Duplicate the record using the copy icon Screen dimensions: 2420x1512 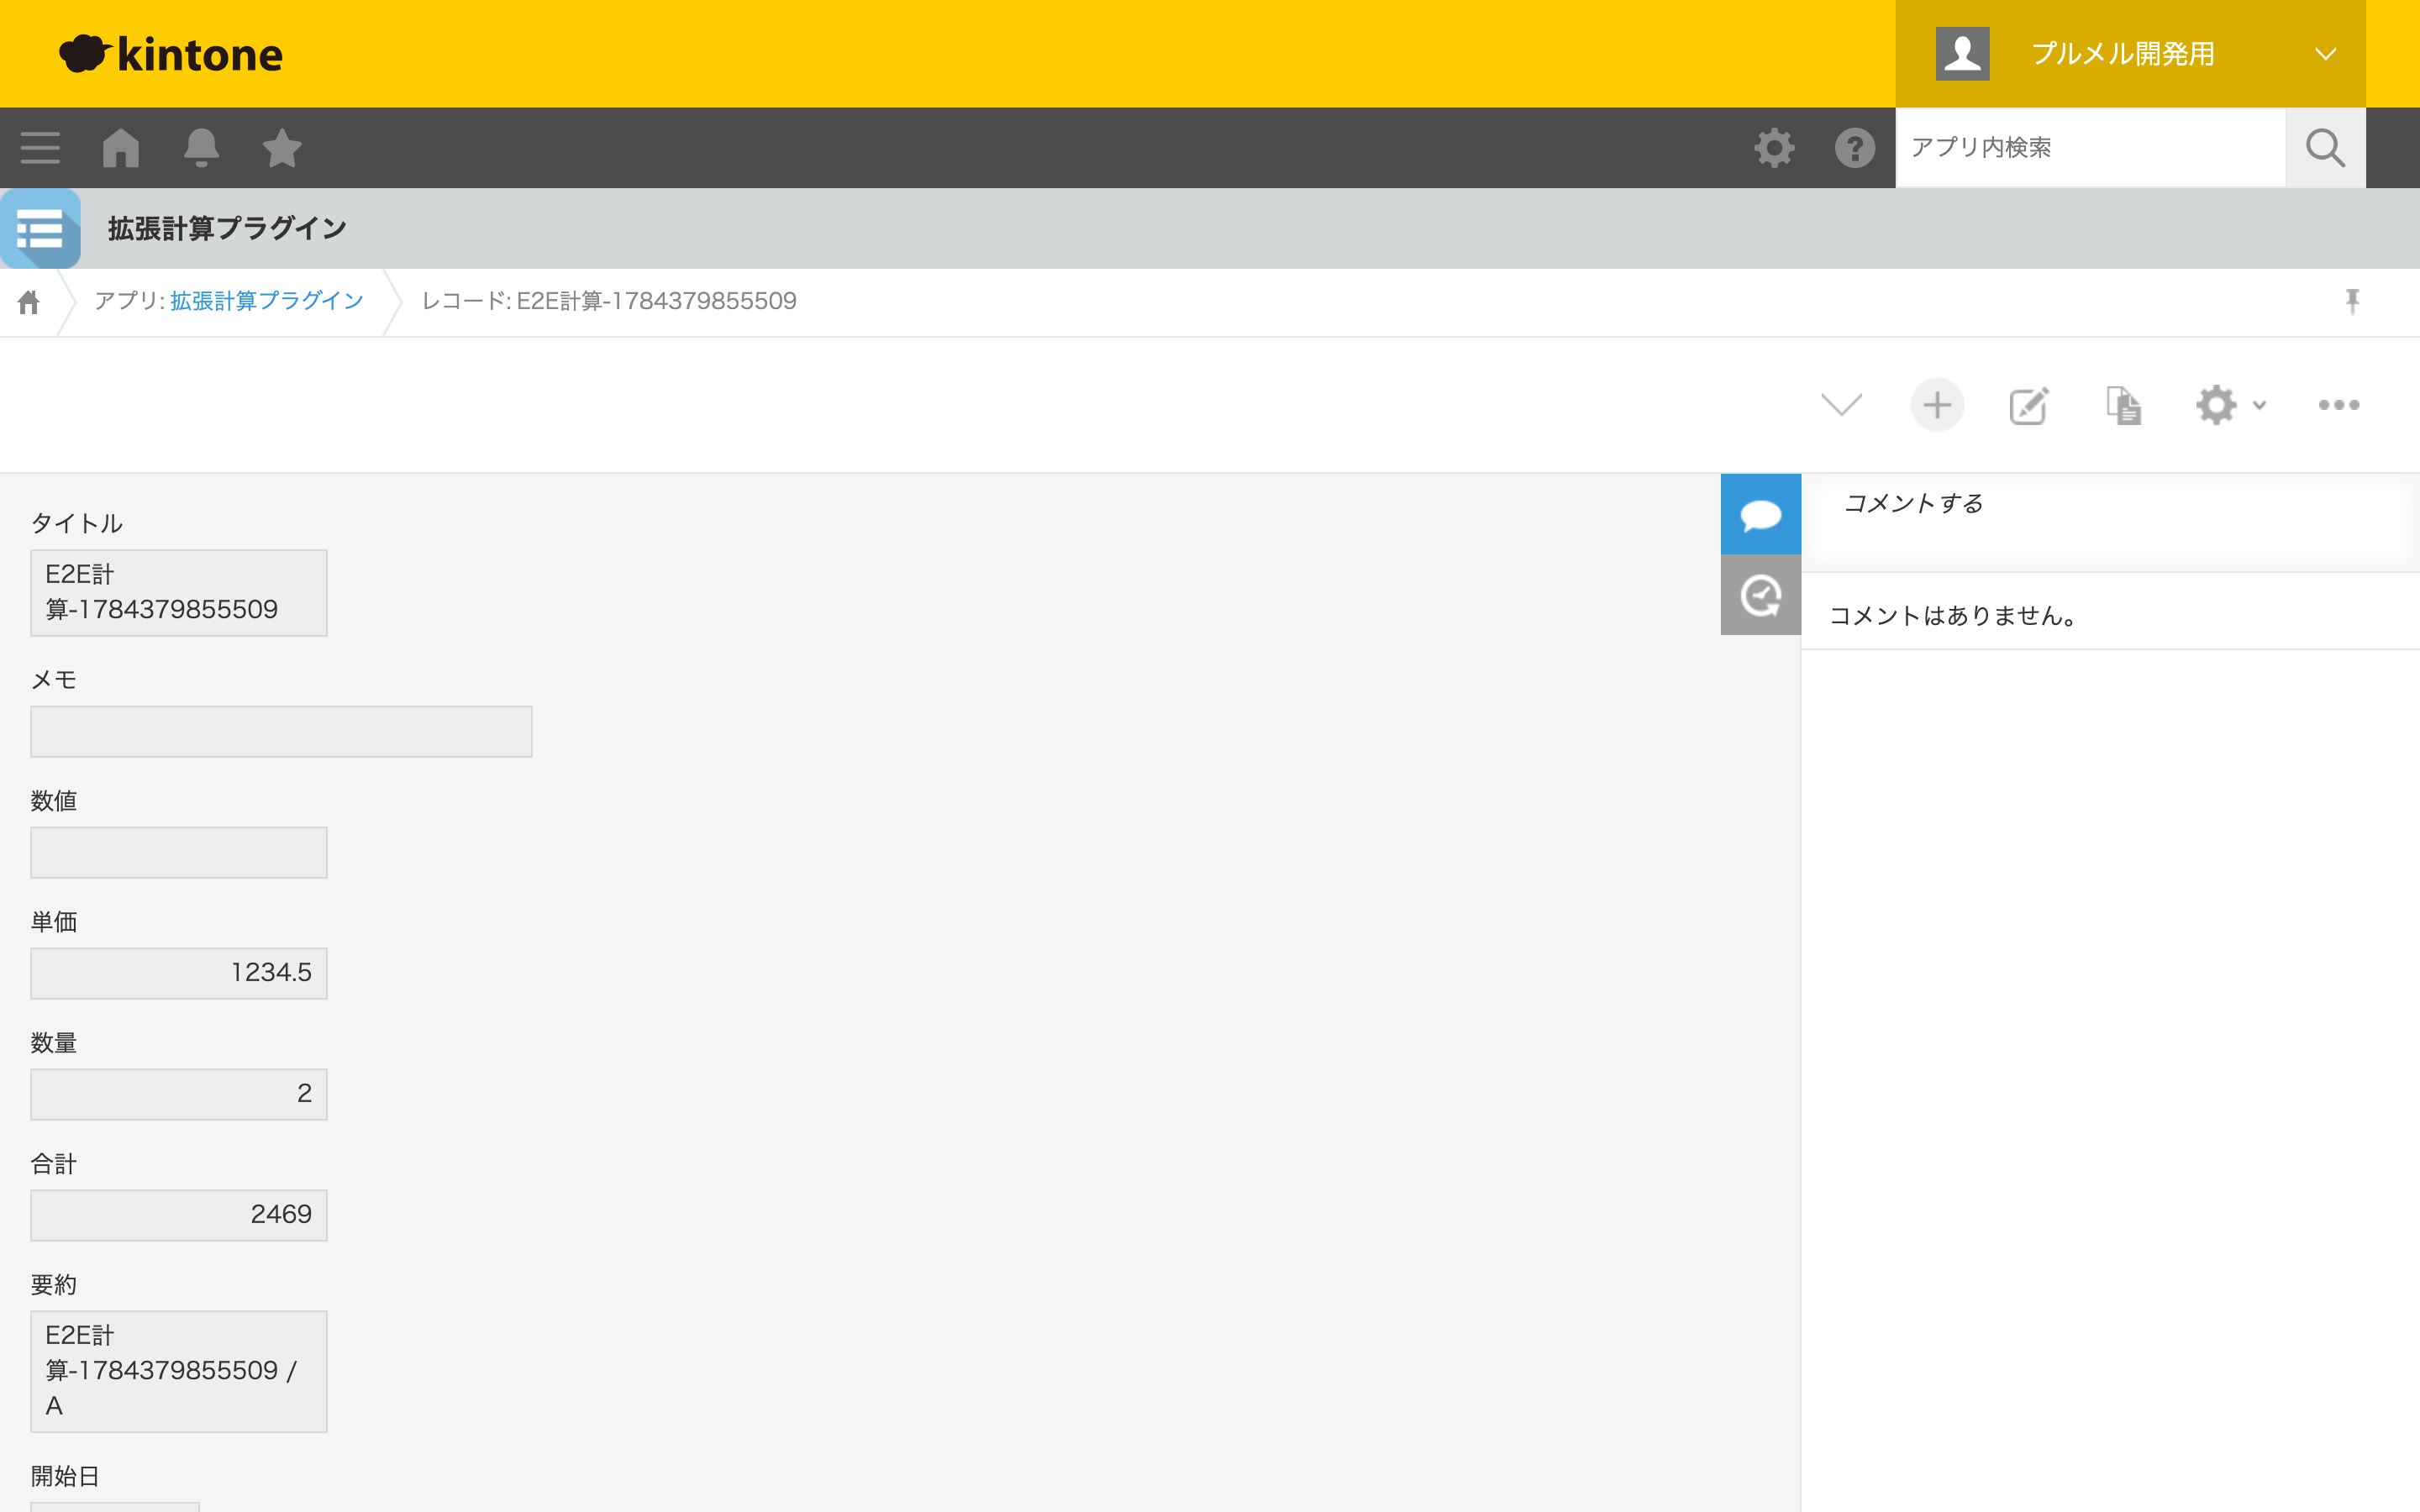coord(2123,405)
